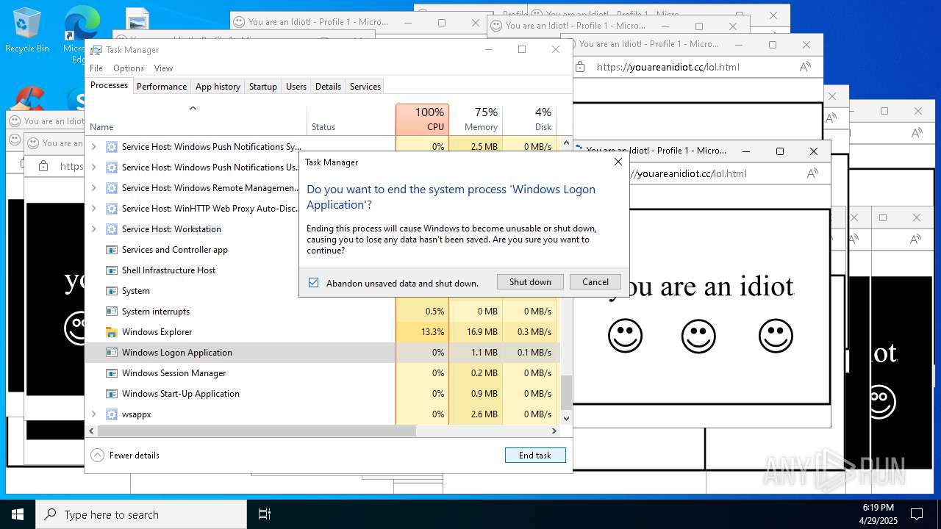Close the end-process confirmation dialog

pos(618,162)
